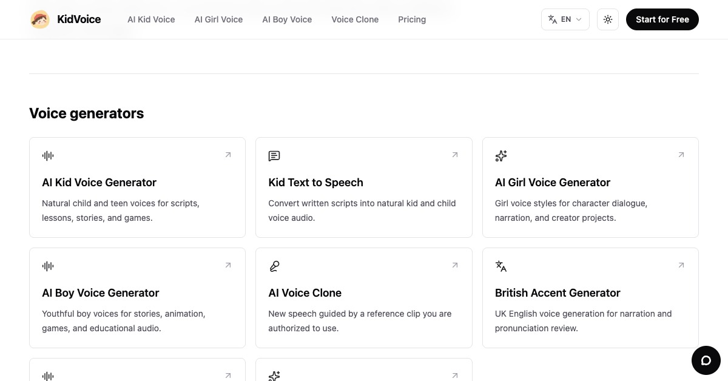Click the text message icon on Kid Text to Speech card
Screen dimensions: 728x381
[274, 156]
